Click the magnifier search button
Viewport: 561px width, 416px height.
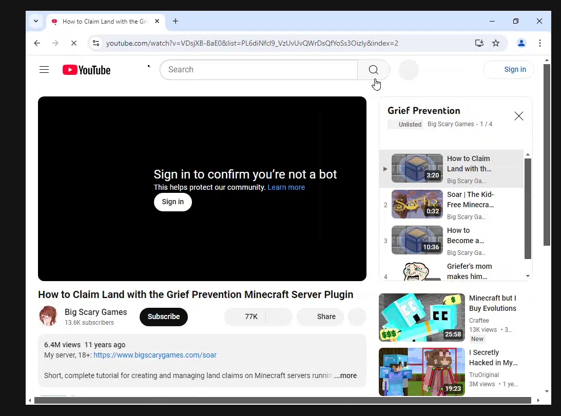374,70
